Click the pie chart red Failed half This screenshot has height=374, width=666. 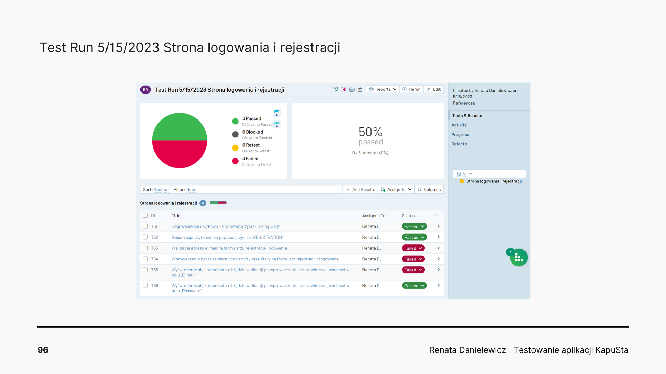pyautogui.click(x=179, y=154)
